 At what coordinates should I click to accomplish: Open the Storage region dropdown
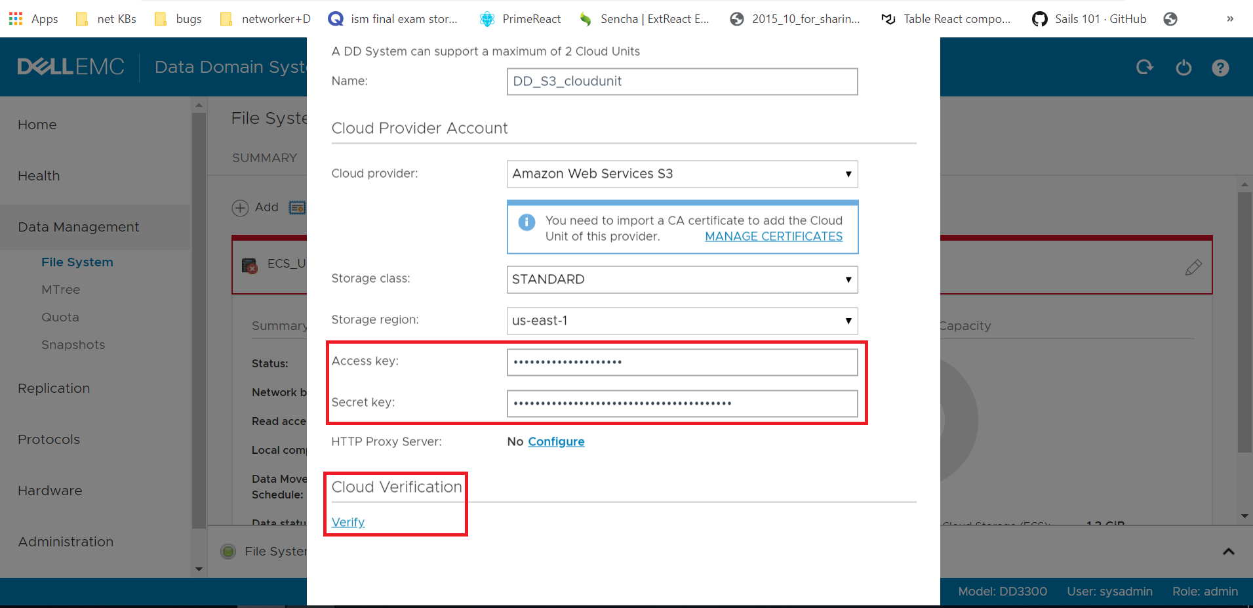click(683, 321)
